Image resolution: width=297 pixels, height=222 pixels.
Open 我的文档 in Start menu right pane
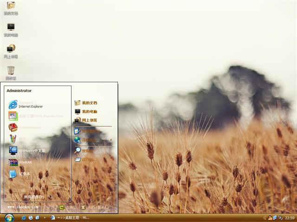pos(86,103)
